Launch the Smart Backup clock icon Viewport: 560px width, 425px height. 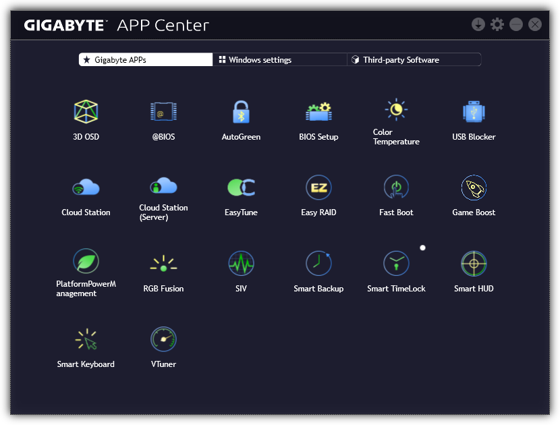pyautogui.click(x=318, y=264)
